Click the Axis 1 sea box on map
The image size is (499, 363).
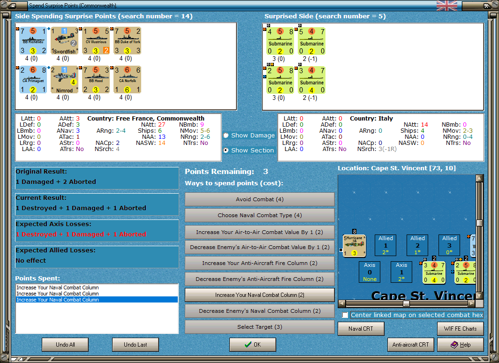401,272
